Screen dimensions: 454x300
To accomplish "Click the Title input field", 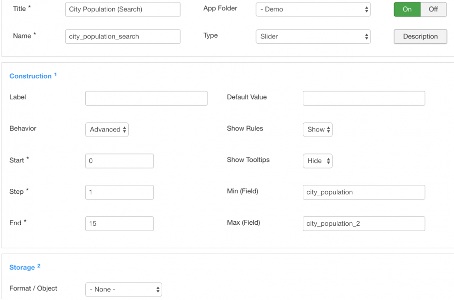I will [x=123, y=9].
